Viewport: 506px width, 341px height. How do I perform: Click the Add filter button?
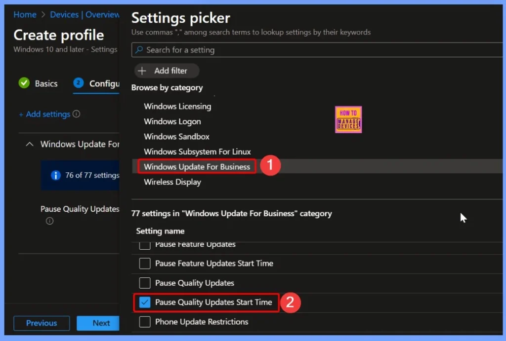pyautogui.click(x=167, y=71)
